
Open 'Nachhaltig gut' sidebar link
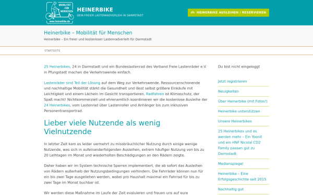231,189
